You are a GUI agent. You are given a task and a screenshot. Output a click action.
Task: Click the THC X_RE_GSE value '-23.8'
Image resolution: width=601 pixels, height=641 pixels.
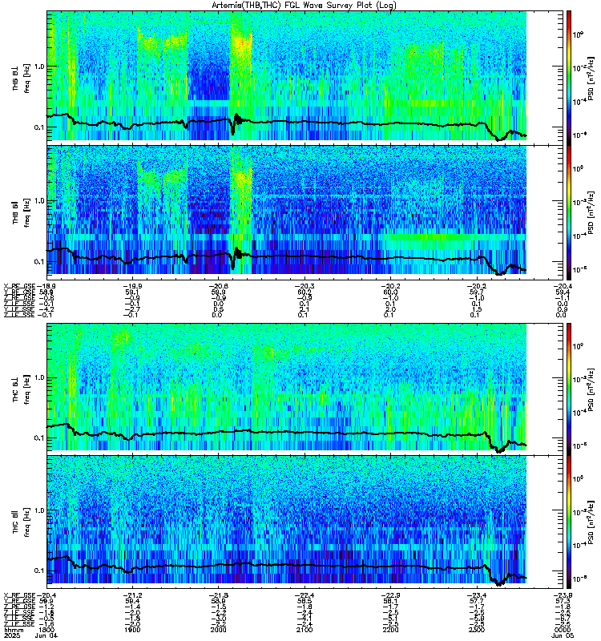(563, 595)
